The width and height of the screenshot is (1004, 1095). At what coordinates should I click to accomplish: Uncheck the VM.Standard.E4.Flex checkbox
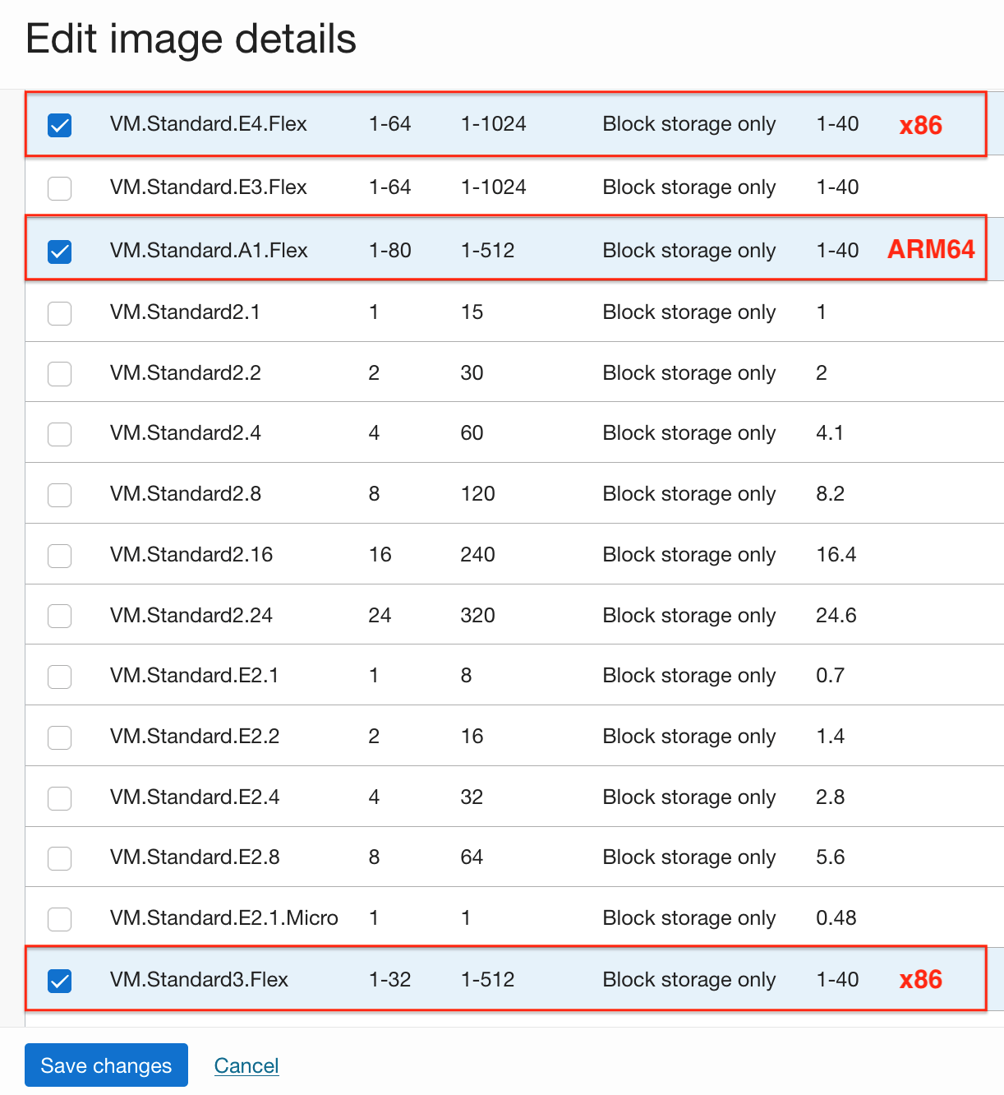pos(59,125)
